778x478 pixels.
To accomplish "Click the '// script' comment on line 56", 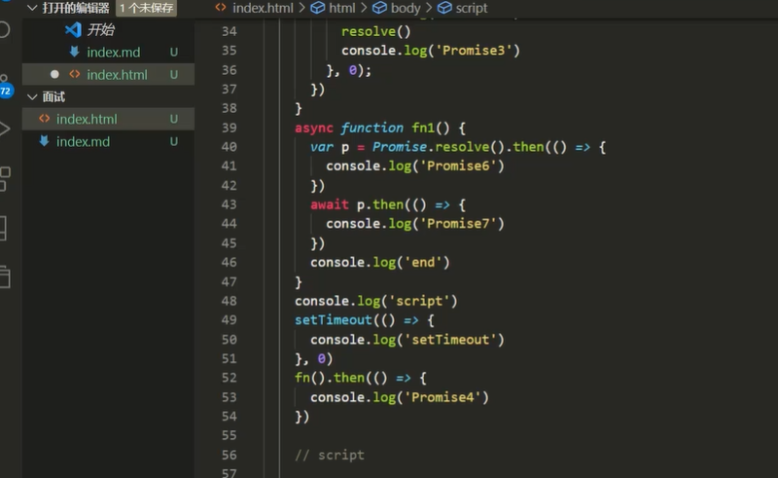I will [x=330, y=456].
